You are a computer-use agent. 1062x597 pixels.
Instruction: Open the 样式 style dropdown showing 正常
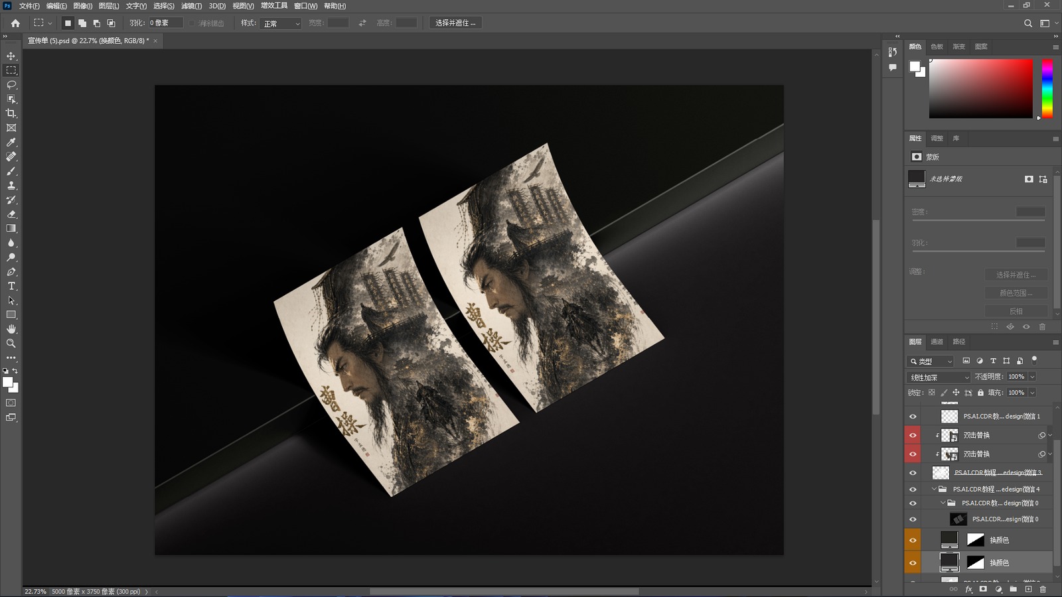(x=281, y=23)
